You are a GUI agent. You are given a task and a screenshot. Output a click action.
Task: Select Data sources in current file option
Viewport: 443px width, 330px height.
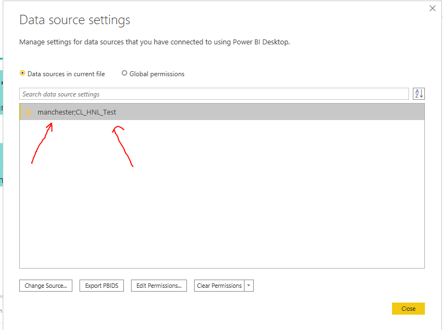point(62,74)
